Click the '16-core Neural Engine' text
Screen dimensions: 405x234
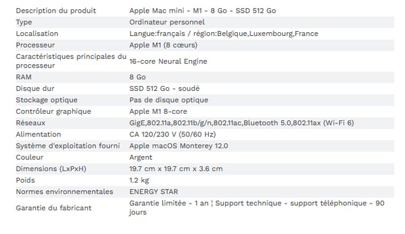(x=168, y=61)
